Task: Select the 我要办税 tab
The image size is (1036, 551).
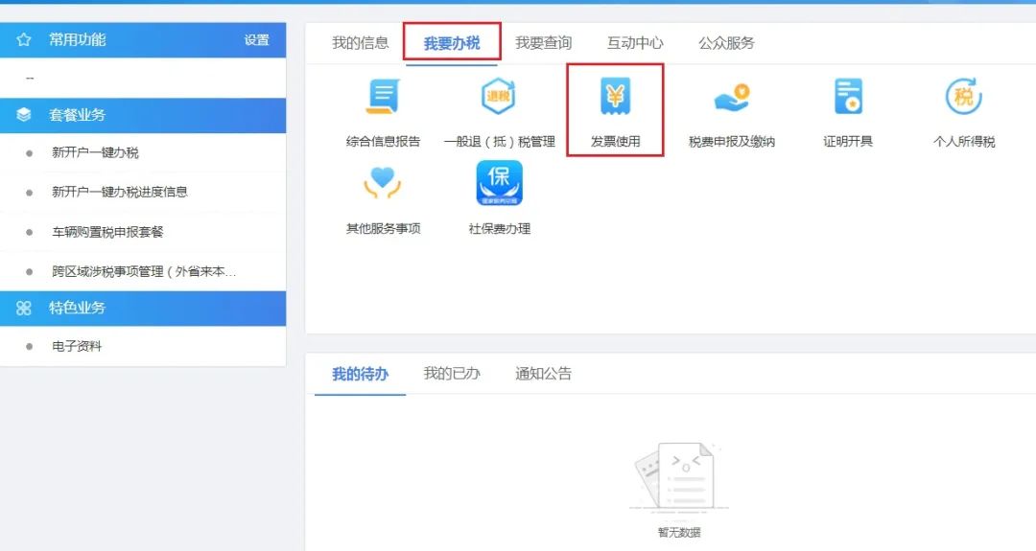Action: point(452,43)
